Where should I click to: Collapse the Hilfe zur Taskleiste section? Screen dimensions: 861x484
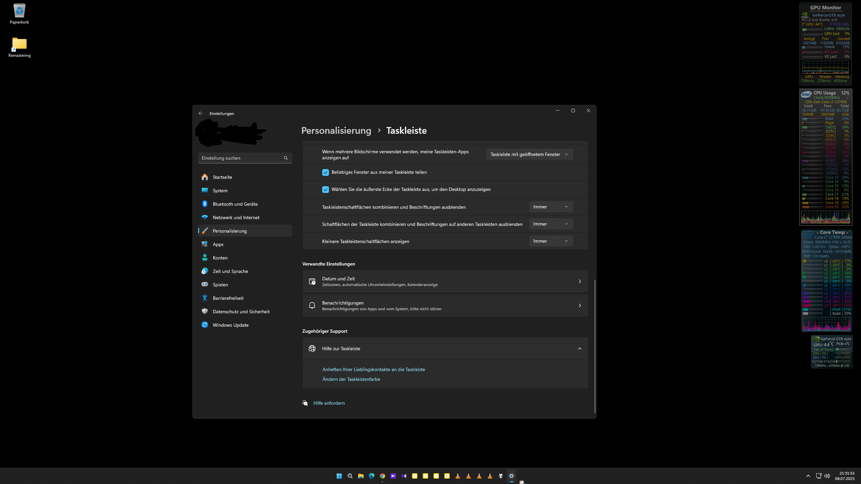(580, 349)
